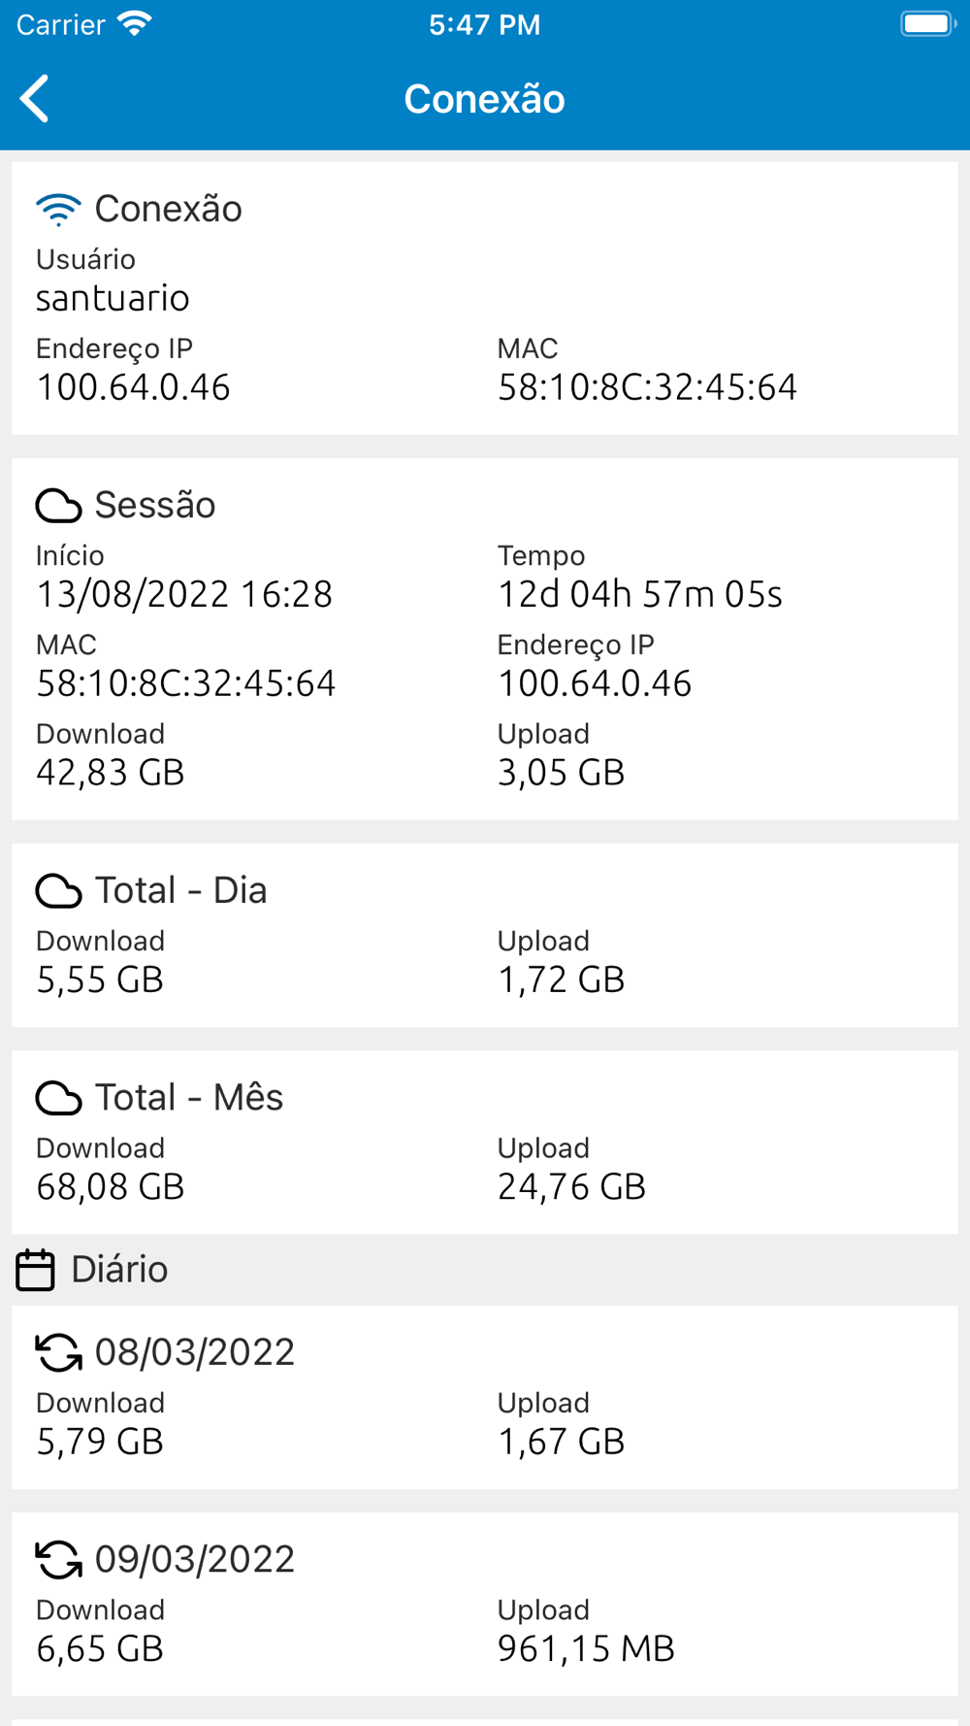Tap the refresh icon for 09/03/2022
The image size is (970, 1726).
tap(58, 1559)
